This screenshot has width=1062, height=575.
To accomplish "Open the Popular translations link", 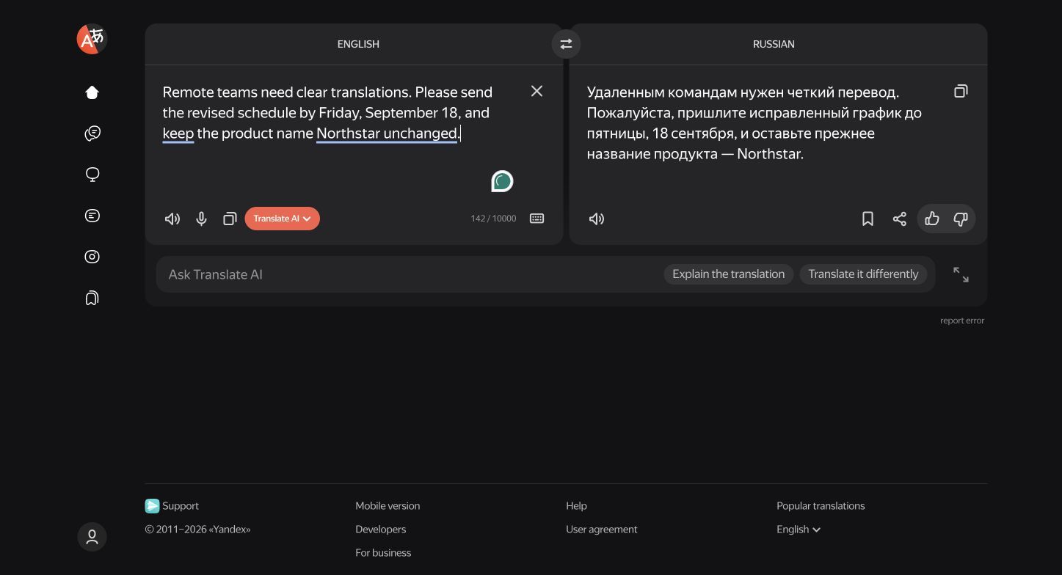I will point(821,506).
